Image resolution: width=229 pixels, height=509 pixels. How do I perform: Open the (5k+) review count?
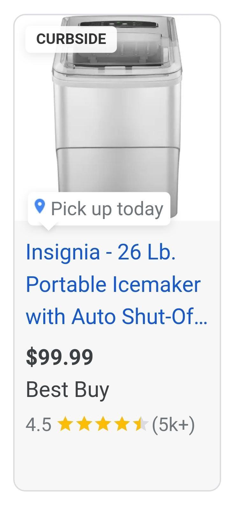pyautogui.click(x=173, y=425)
